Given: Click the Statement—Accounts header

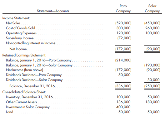Looking at the screenshot, I should tap(53, 11).
